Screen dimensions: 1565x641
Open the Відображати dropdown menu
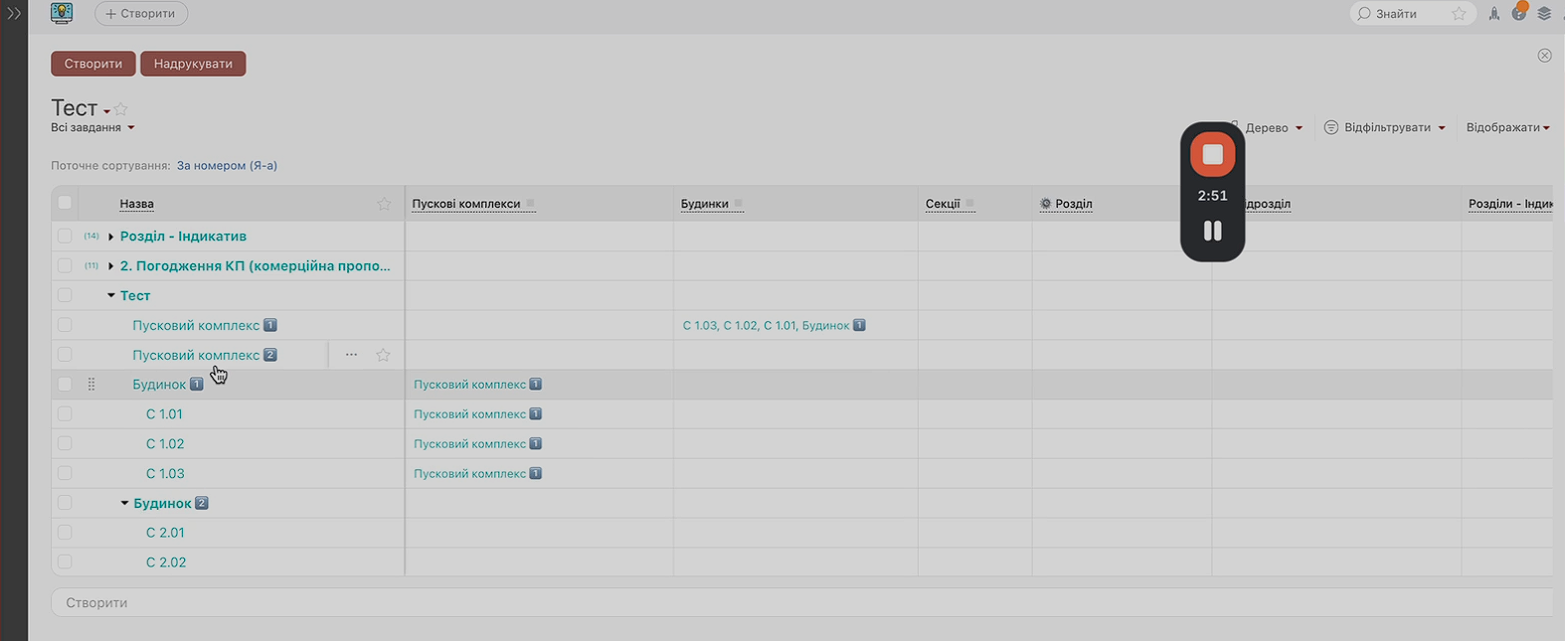point(1507,128)
